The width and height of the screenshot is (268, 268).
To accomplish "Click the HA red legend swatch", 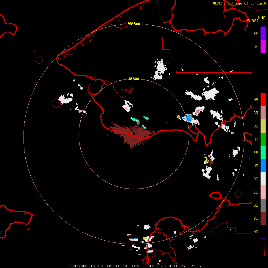I will coord(263,99).
